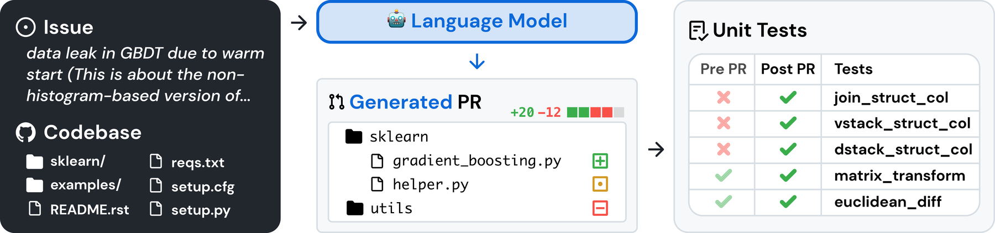The height and width of the screenshot is (233, 995).
Task: Click the red minus icon for utils
Action: pos(600,208)
